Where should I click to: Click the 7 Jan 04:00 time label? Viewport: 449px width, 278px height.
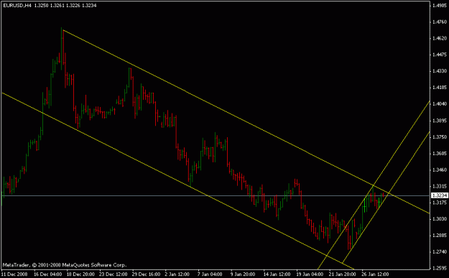coord(210,274)
